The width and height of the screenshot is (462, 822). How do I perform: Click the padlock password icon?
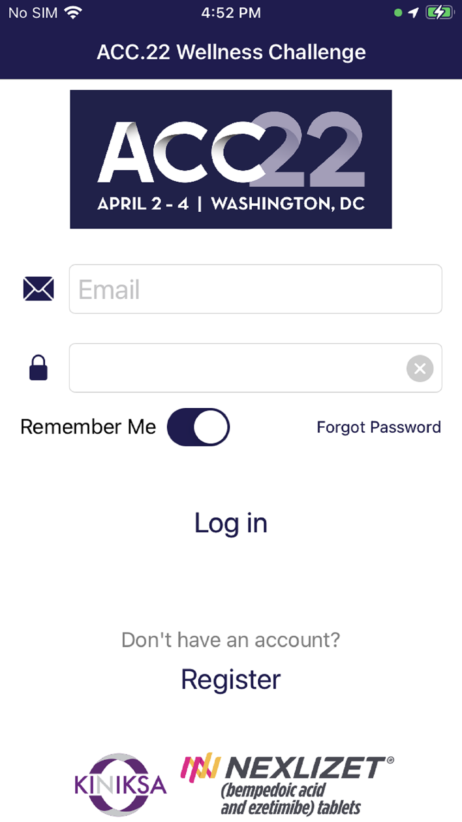coord(38,368)
